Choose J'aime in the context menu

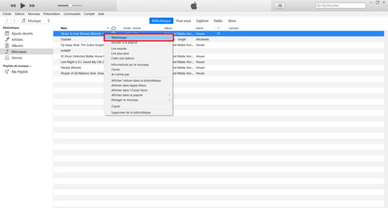139,70
